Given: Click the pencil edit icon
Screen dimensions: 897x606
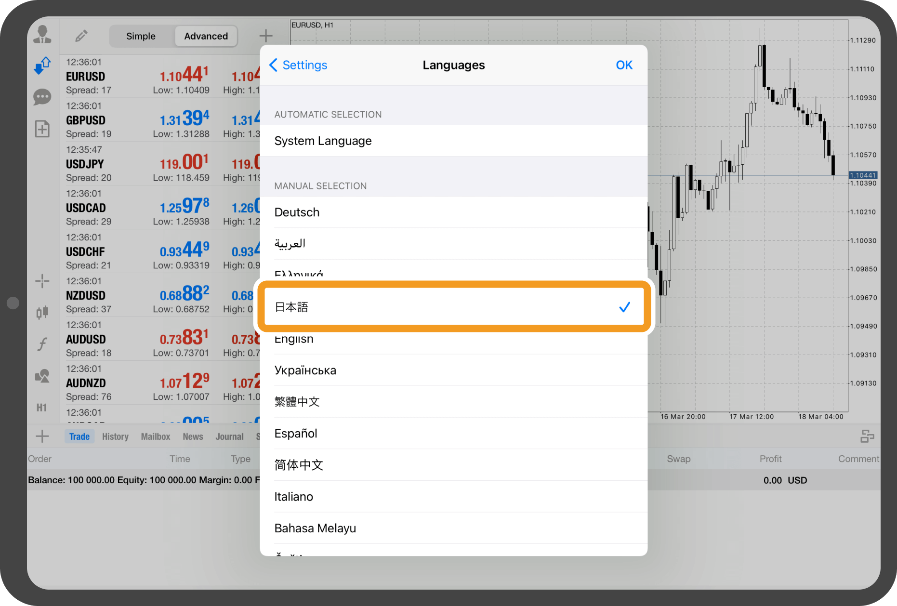Looking at the screenshot, I should [x=81, y=36].
